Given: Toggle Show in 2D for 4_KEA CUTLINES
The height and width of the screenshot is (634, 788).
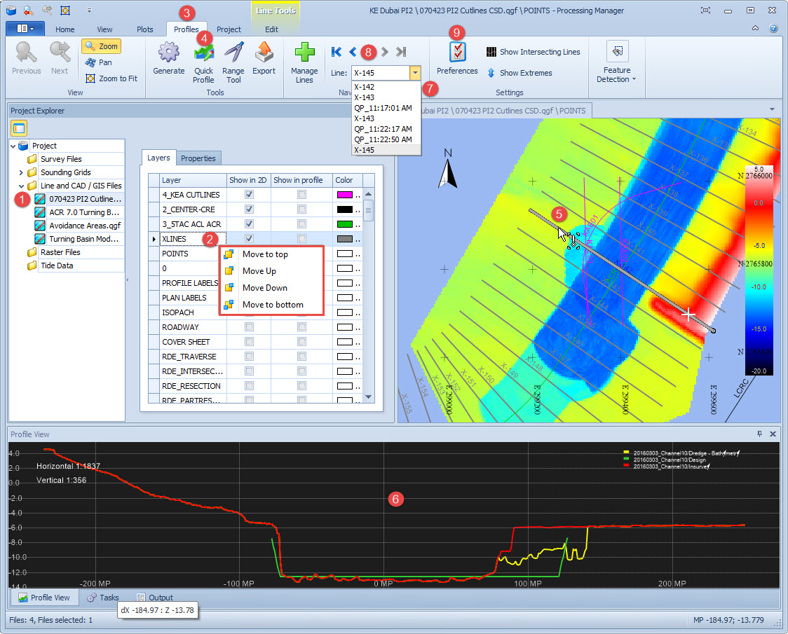Looking at the screenshot, I should pos(249,195).
